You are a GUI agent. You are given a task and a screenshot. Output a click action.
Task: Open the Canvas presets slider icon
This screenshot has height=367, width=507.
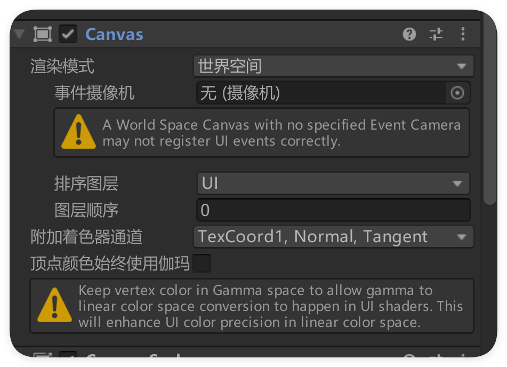click(436, 35)
